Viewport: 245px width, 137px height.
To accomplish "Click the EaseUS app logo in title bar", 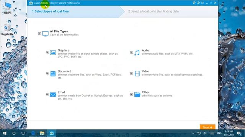I will [x=31, y=3].
